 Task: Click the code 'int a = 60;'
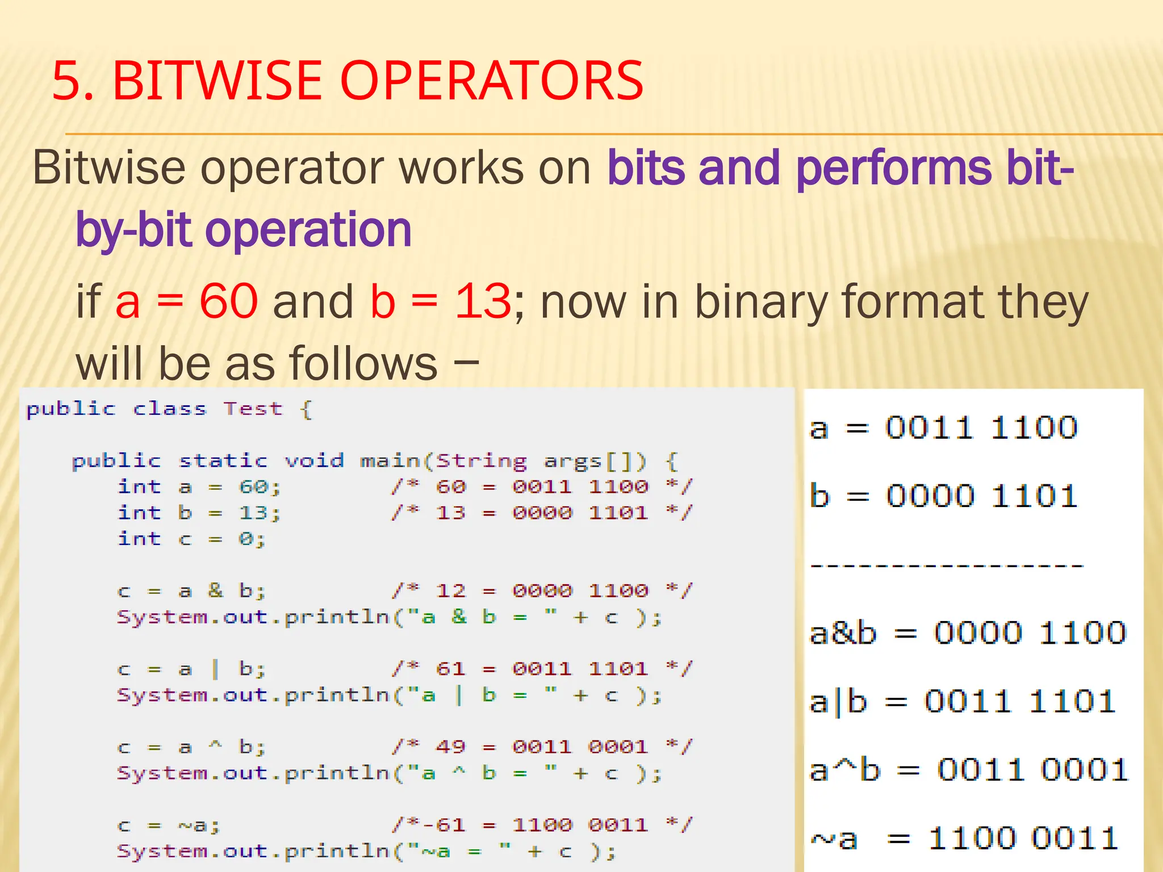[x=199, y=487]
